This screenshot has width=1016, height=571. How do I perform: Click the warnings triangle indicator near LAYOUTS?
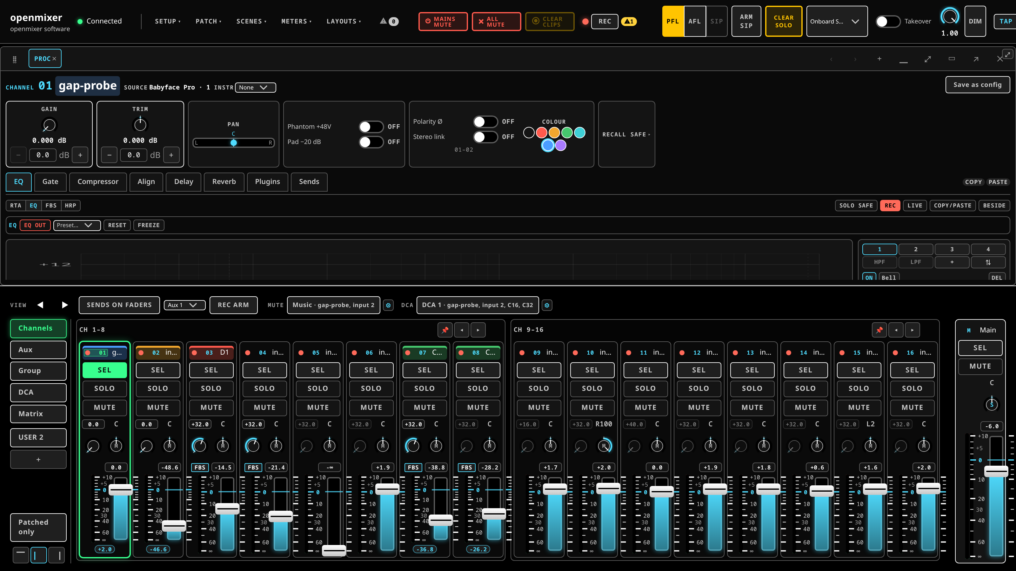point(389,21)
